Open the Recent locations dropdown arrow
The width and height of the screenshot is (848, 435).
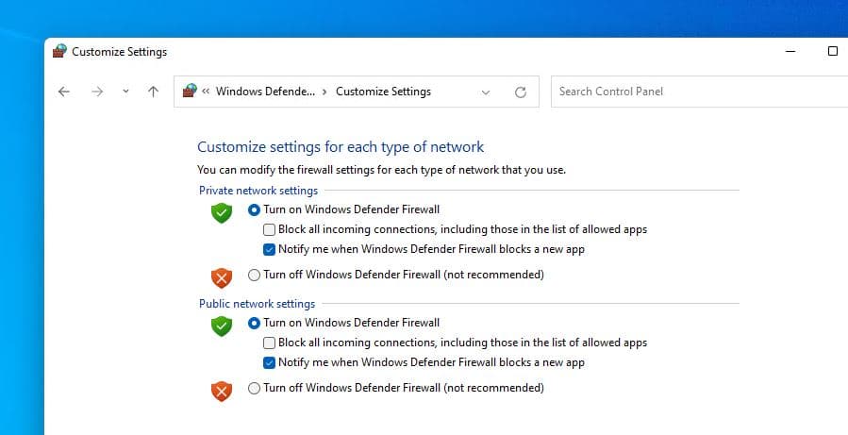126,92
